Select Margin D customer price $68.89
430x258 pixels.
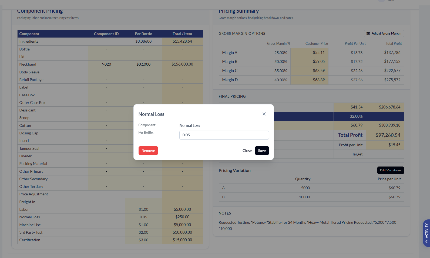tap(309, 80)
